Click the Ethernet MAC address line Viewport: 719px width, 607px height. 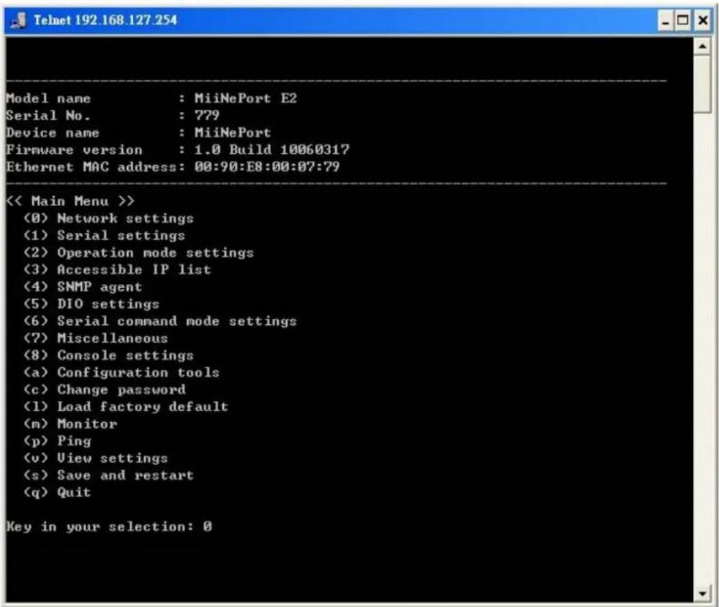coord(173,167)
